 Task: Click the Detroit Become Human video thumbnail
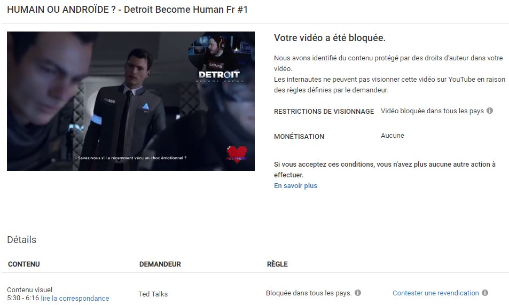131,101
